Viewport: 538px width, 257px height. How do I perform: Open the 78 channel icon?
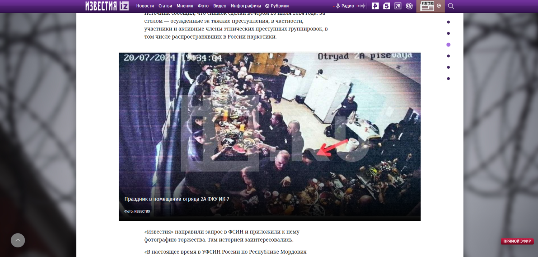pyautogui.click(x=398, y=6)
